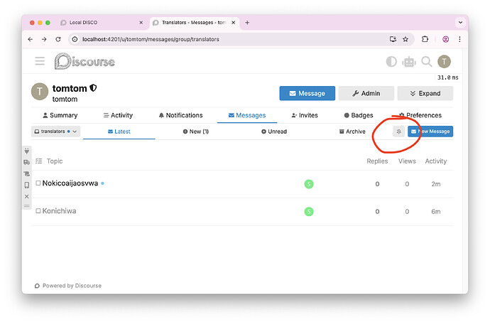Viewport: 490px width, 322px height.
Task: Click the muted bell notification button
Action: (x=399, y=132)
